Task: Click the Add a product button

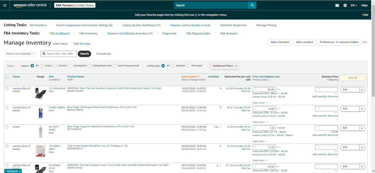Action: (x=305, y=42)
